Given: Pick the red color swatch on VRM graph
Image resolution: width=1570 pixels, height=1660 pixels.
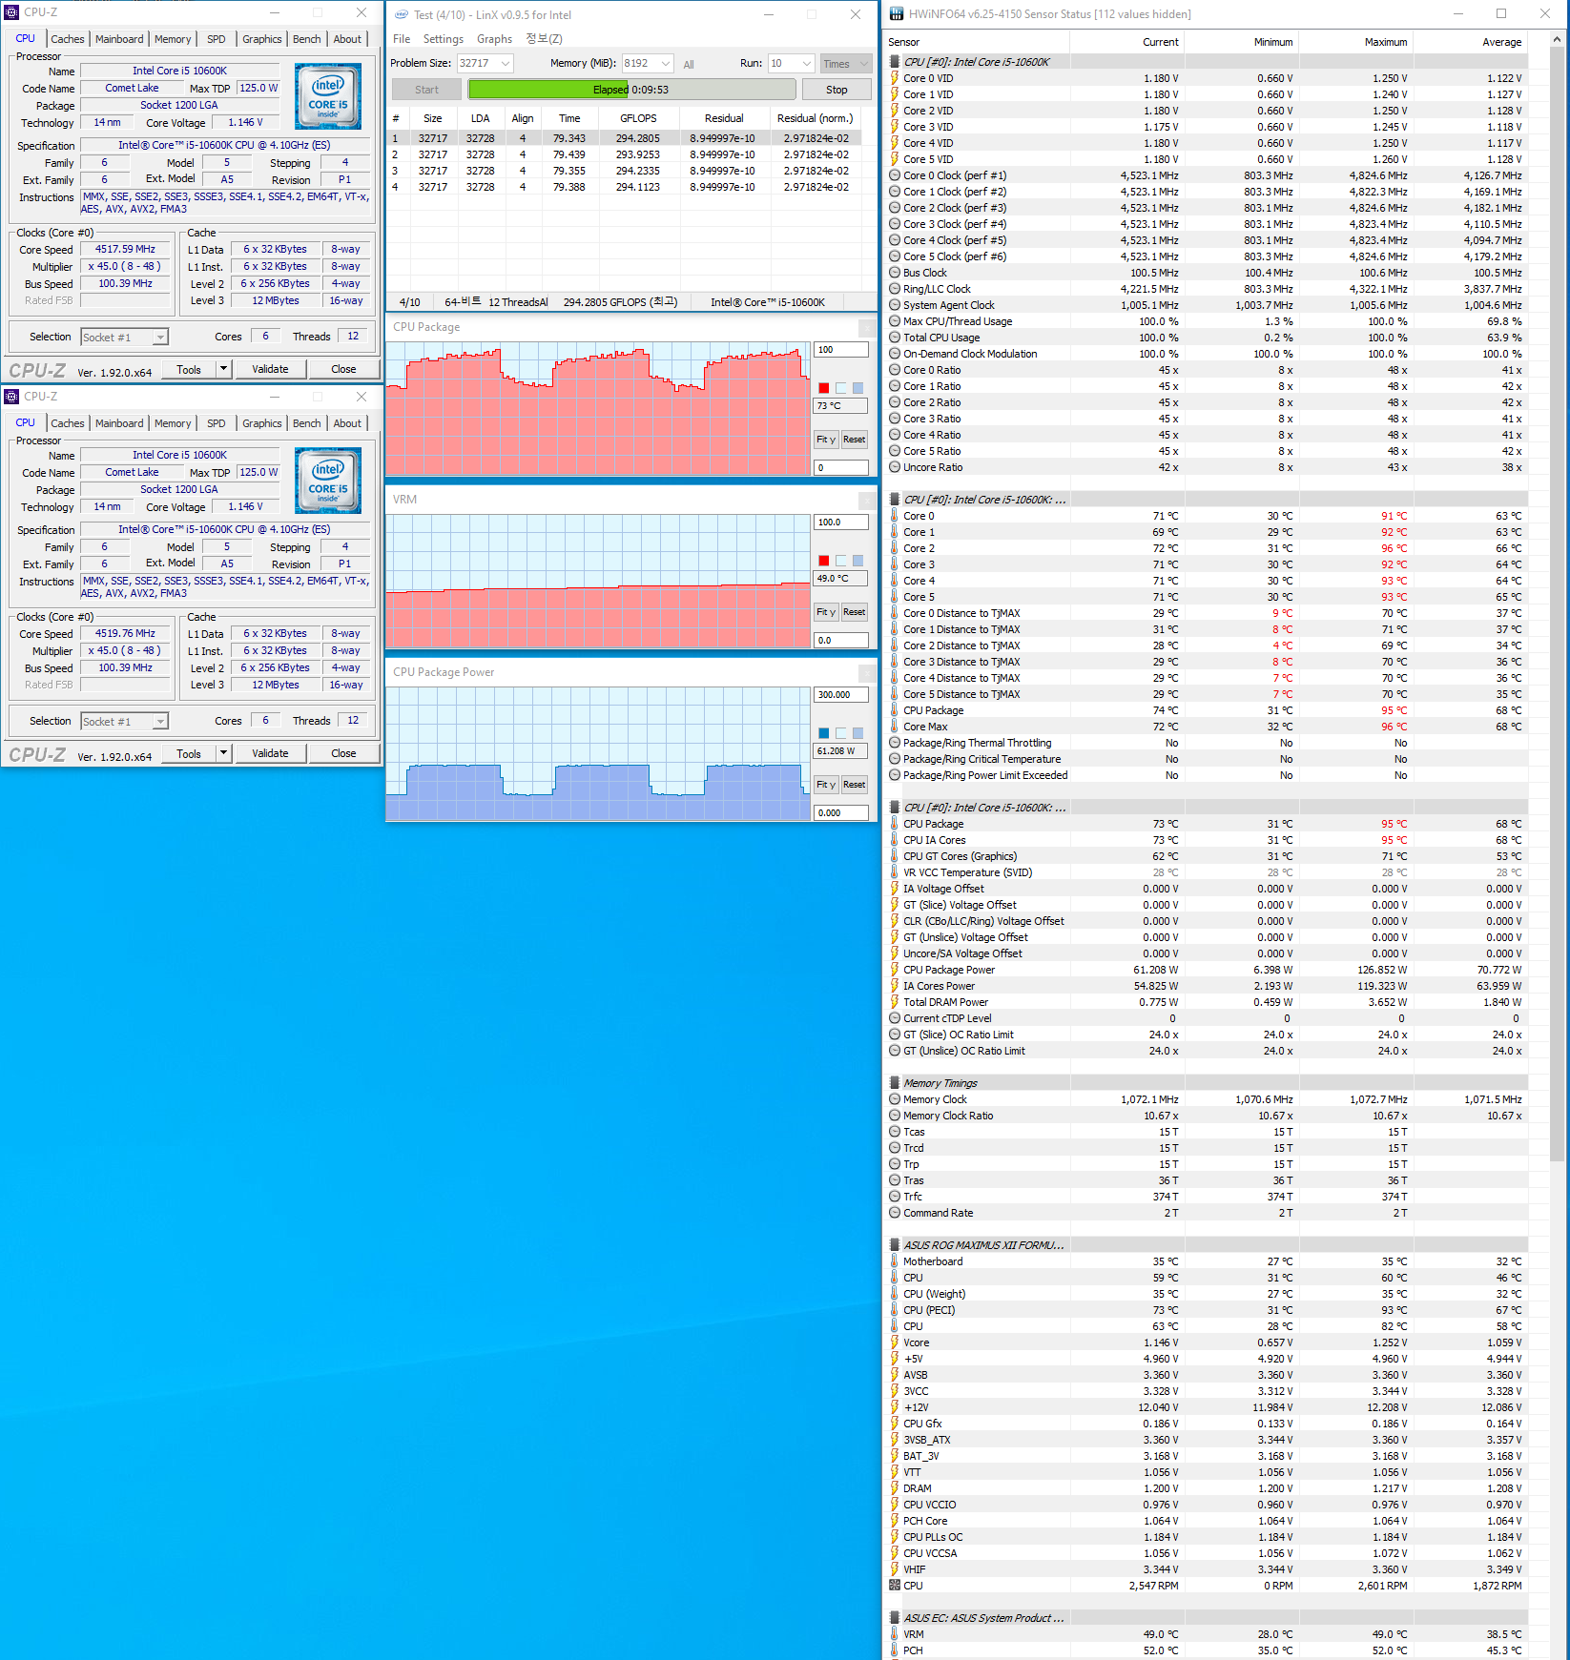Looking at the screenshot, I should point(824,561).
